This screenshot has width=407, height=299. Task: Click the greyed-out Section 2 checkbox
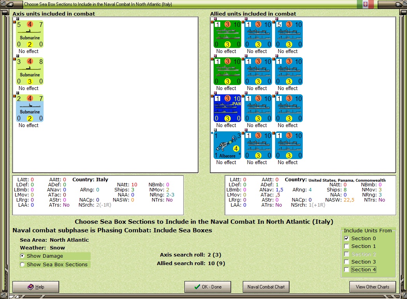click(346, 254)
